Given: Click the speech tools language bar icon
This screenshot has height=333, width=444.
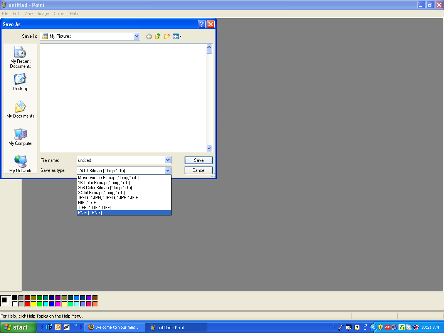Looking at the screenshot, I should (x=348, y=328).
